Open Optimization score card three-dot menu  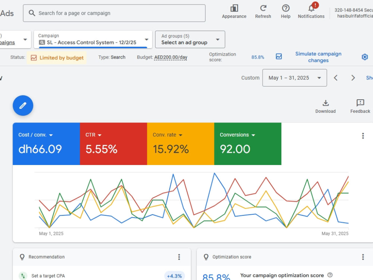coord(363,257)
